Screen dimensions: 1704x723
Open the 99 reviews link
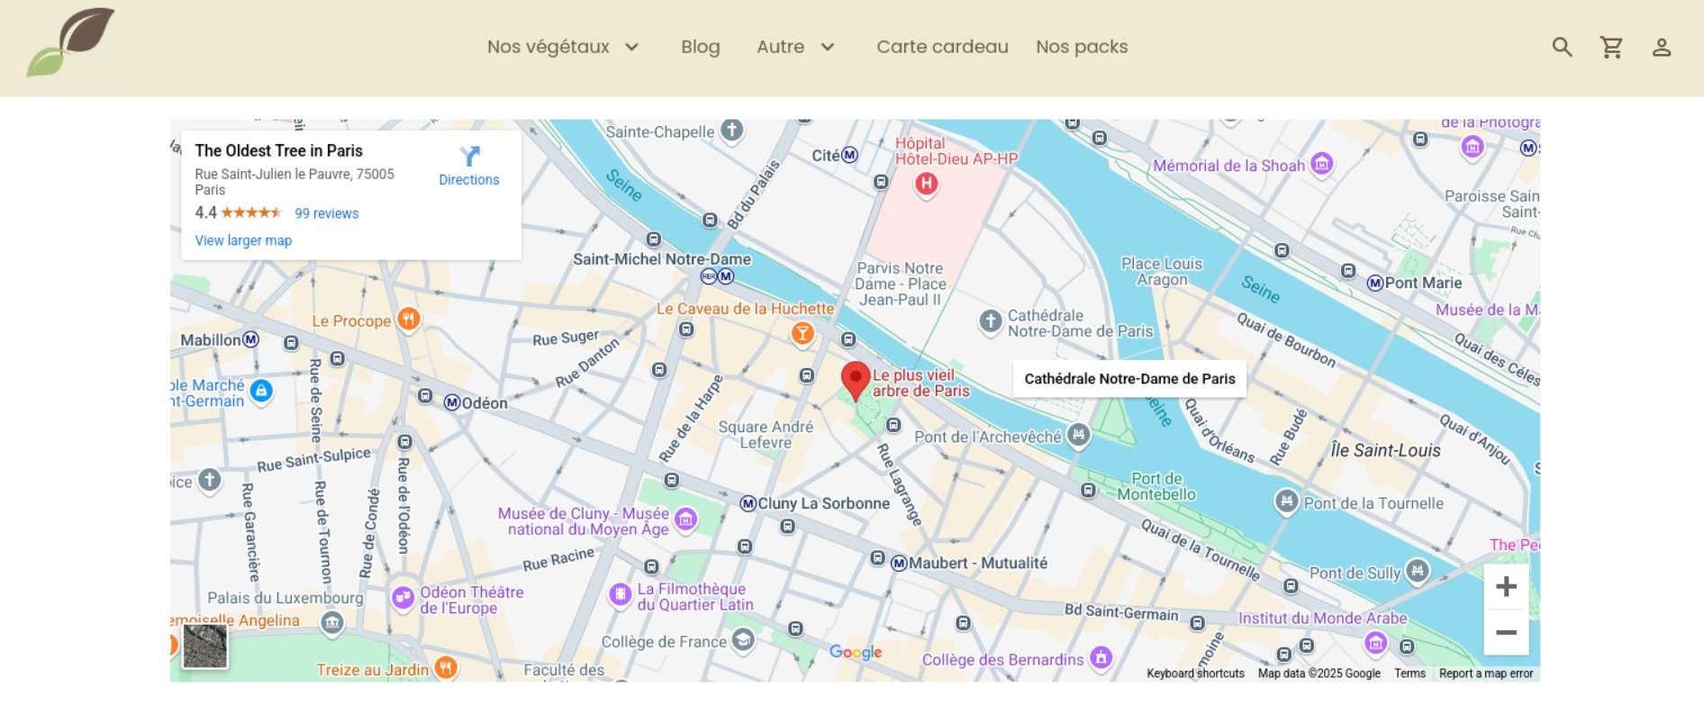point(326,213)
